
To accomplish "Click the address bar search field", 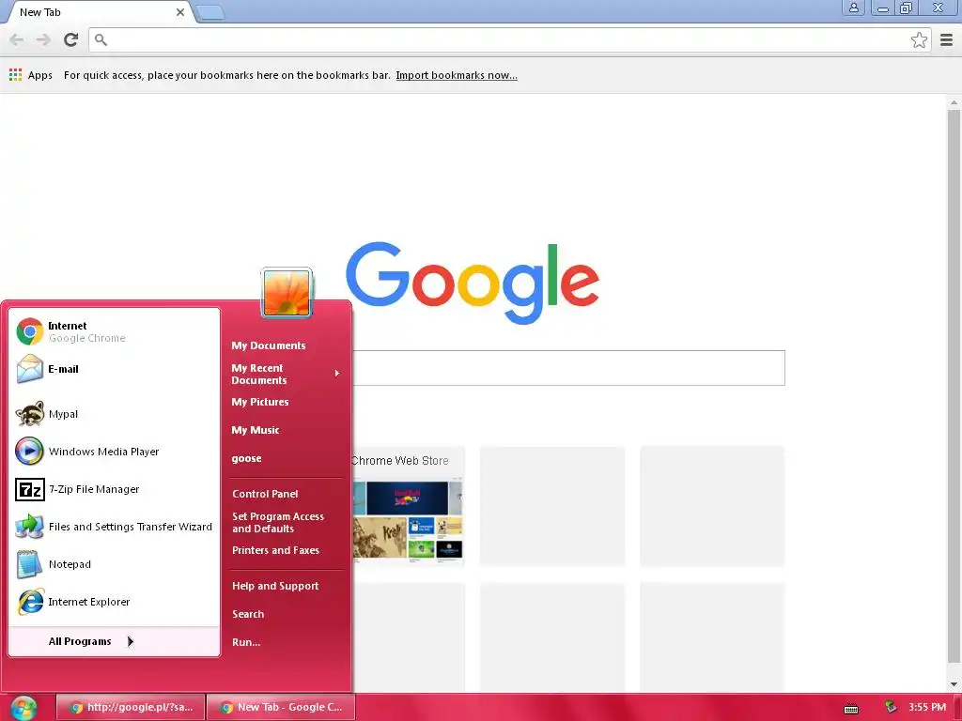I will [x=509, y=39].
